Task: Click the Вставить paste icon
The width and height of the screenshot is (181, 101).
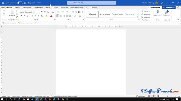Action: tap(12, 12)
